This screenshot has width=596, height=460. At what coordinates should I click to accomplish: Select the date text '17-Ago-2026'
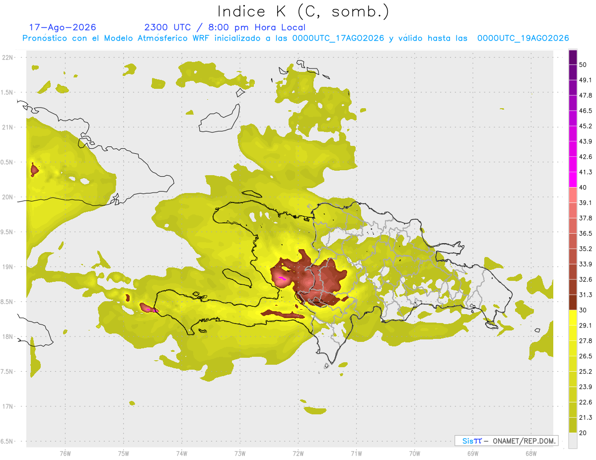63,27
